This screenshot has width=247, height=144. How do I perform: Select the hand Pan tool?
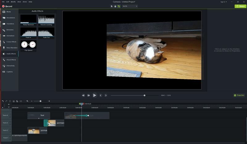tap(115, 6)
